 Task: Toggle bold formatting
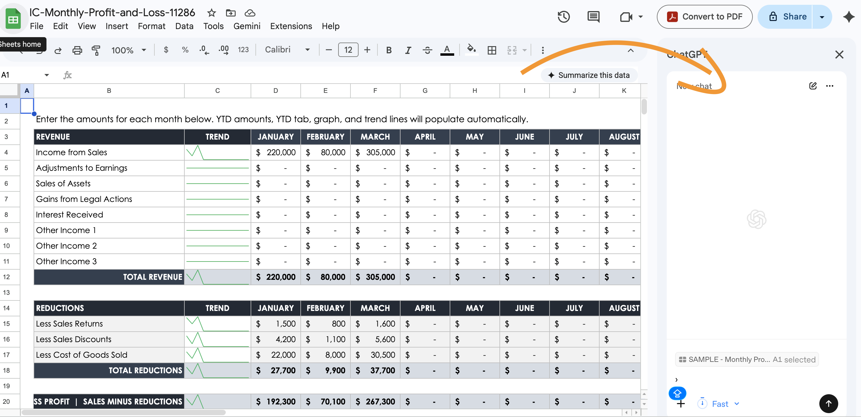(x=389, y=50)
